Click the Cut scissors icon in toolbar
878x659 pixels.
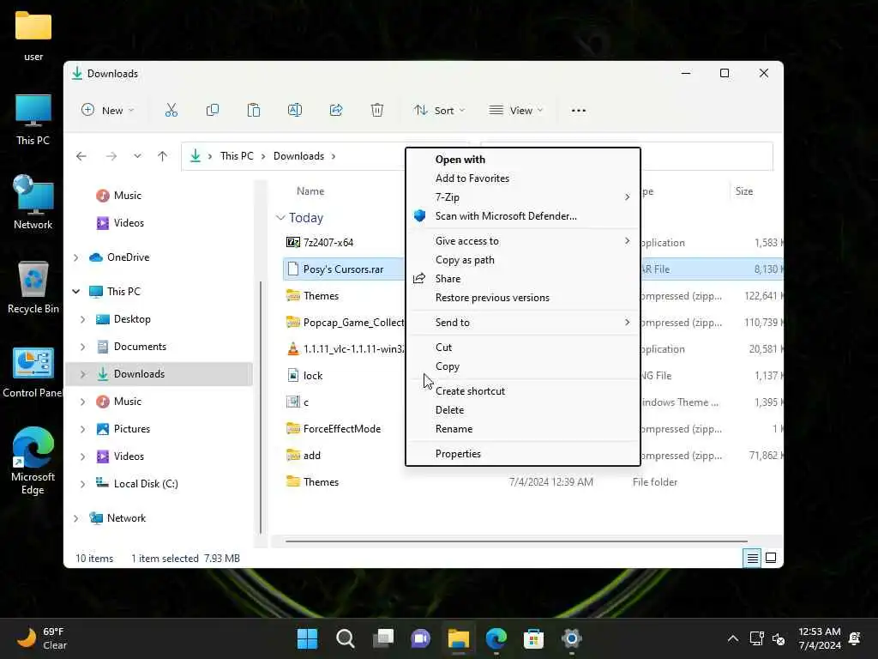(x=171, y=111)
